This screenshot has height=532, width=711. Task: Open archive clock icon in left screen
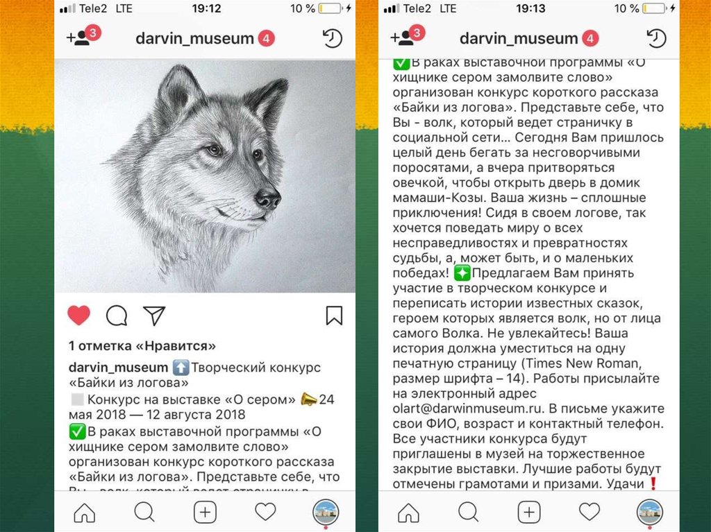point(333,39)
